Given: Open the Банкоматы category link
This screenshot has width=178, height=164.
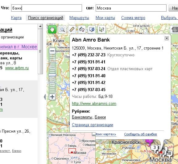Looking at the screenshot, I should [x=82, y=117].
